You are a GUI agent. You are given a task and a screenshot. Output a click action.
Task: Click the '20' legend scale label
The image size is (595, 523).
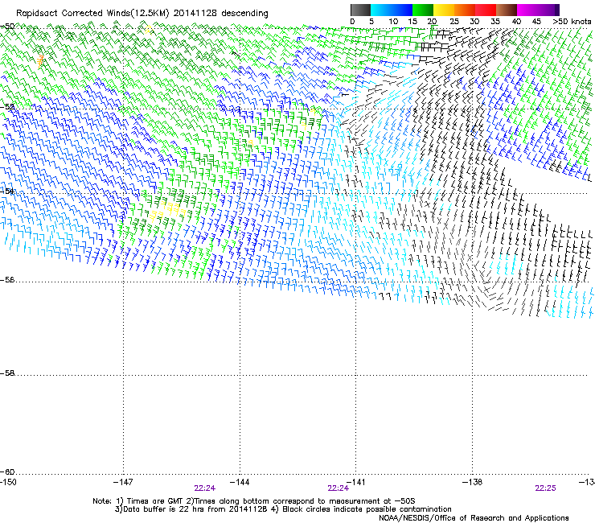click(432, 22)
